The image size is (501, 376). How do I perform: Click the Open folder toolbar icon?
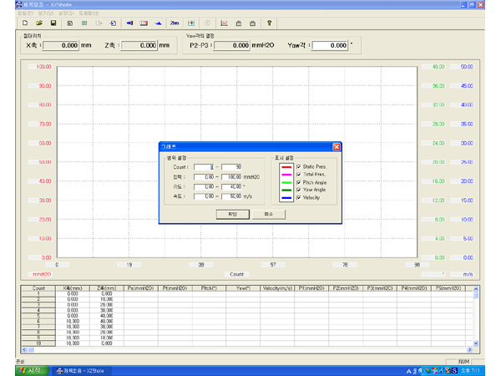(38, 23)
